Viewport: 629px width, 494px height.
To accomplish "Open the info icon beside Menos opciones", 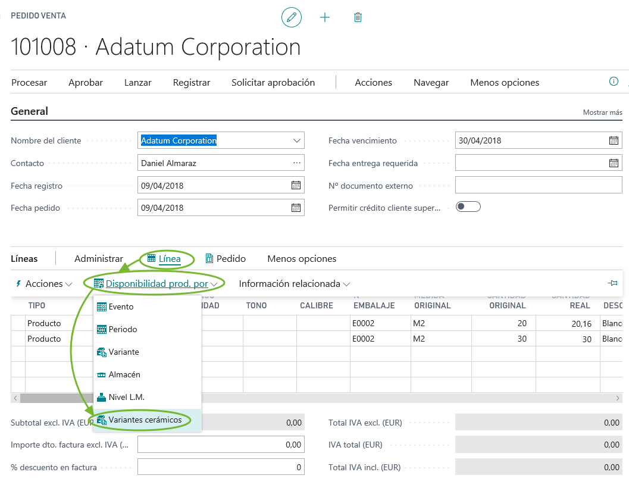I will pos(614,82).
